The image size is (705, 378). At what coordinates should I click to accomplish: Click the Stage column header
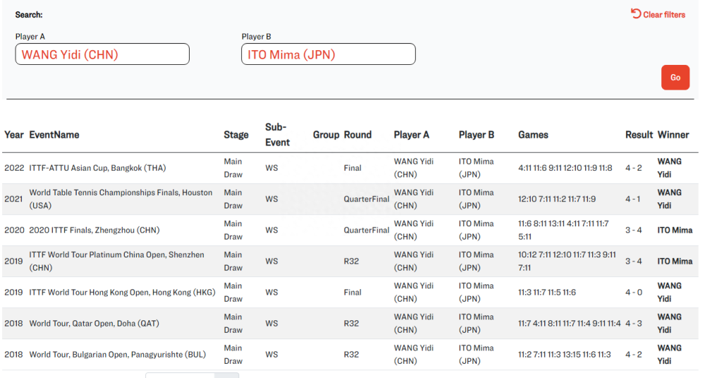[236, 135]
